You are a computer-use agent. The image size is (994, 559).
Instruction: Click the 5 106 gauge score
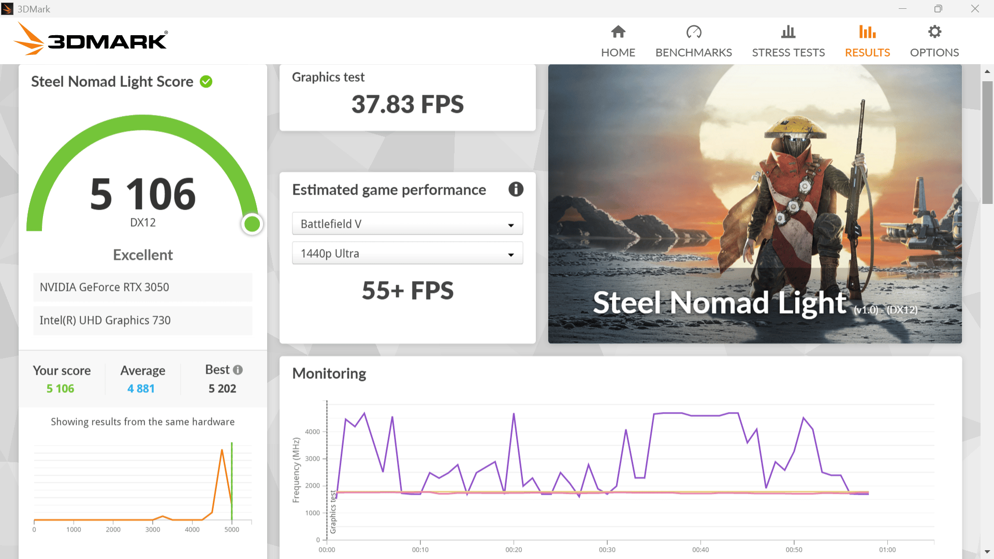click(143, 194)
